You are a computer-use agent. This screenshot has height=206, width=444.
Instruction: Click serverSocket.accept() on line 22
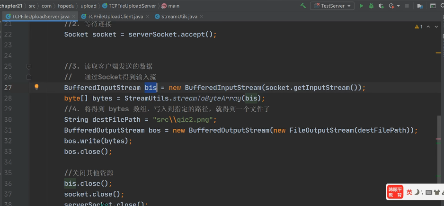pyautogui.click(x=170, y=34)
